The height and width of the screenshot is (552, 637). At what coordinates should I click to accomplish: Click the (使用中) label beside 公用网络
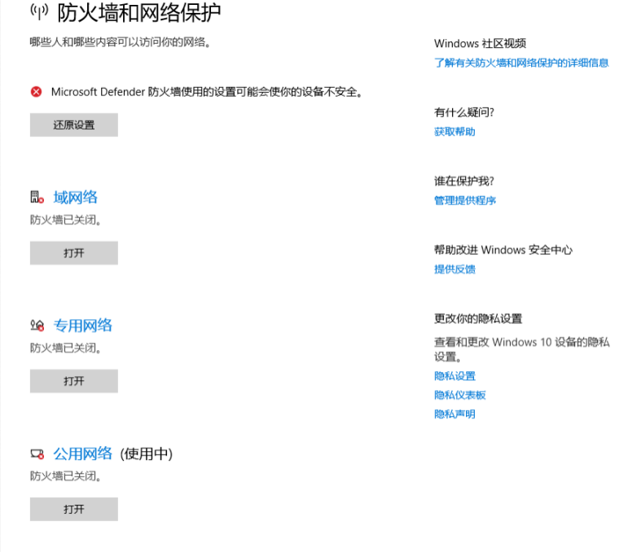click(147, 453)
